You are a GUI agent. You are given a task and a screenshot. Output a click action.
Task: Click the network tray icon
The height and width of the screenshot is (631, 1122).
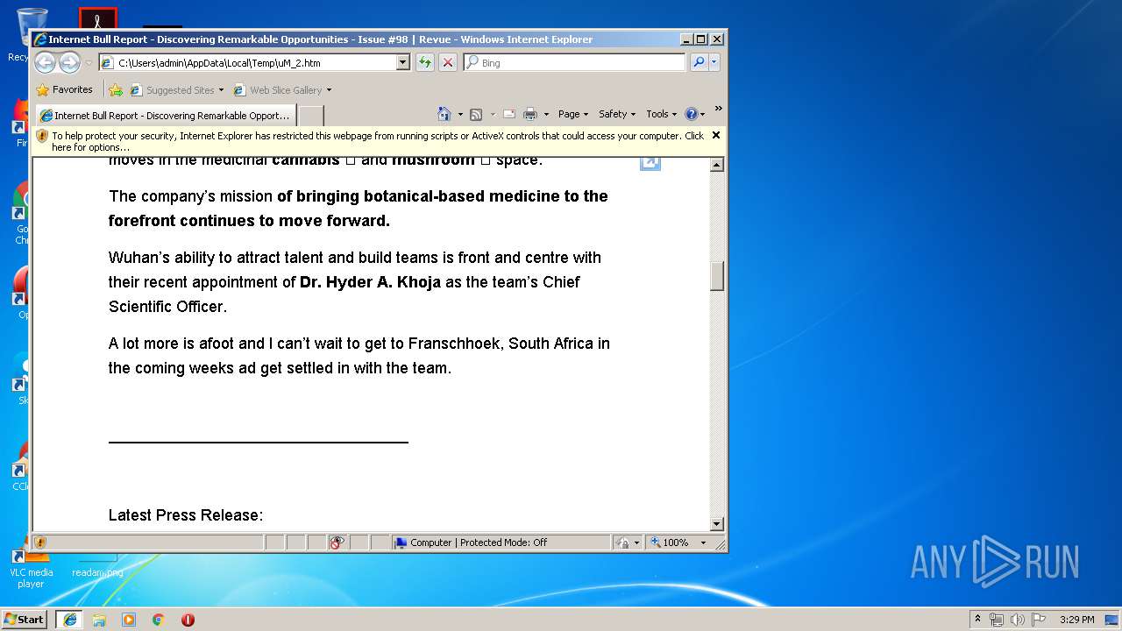(x=997, y=620)
